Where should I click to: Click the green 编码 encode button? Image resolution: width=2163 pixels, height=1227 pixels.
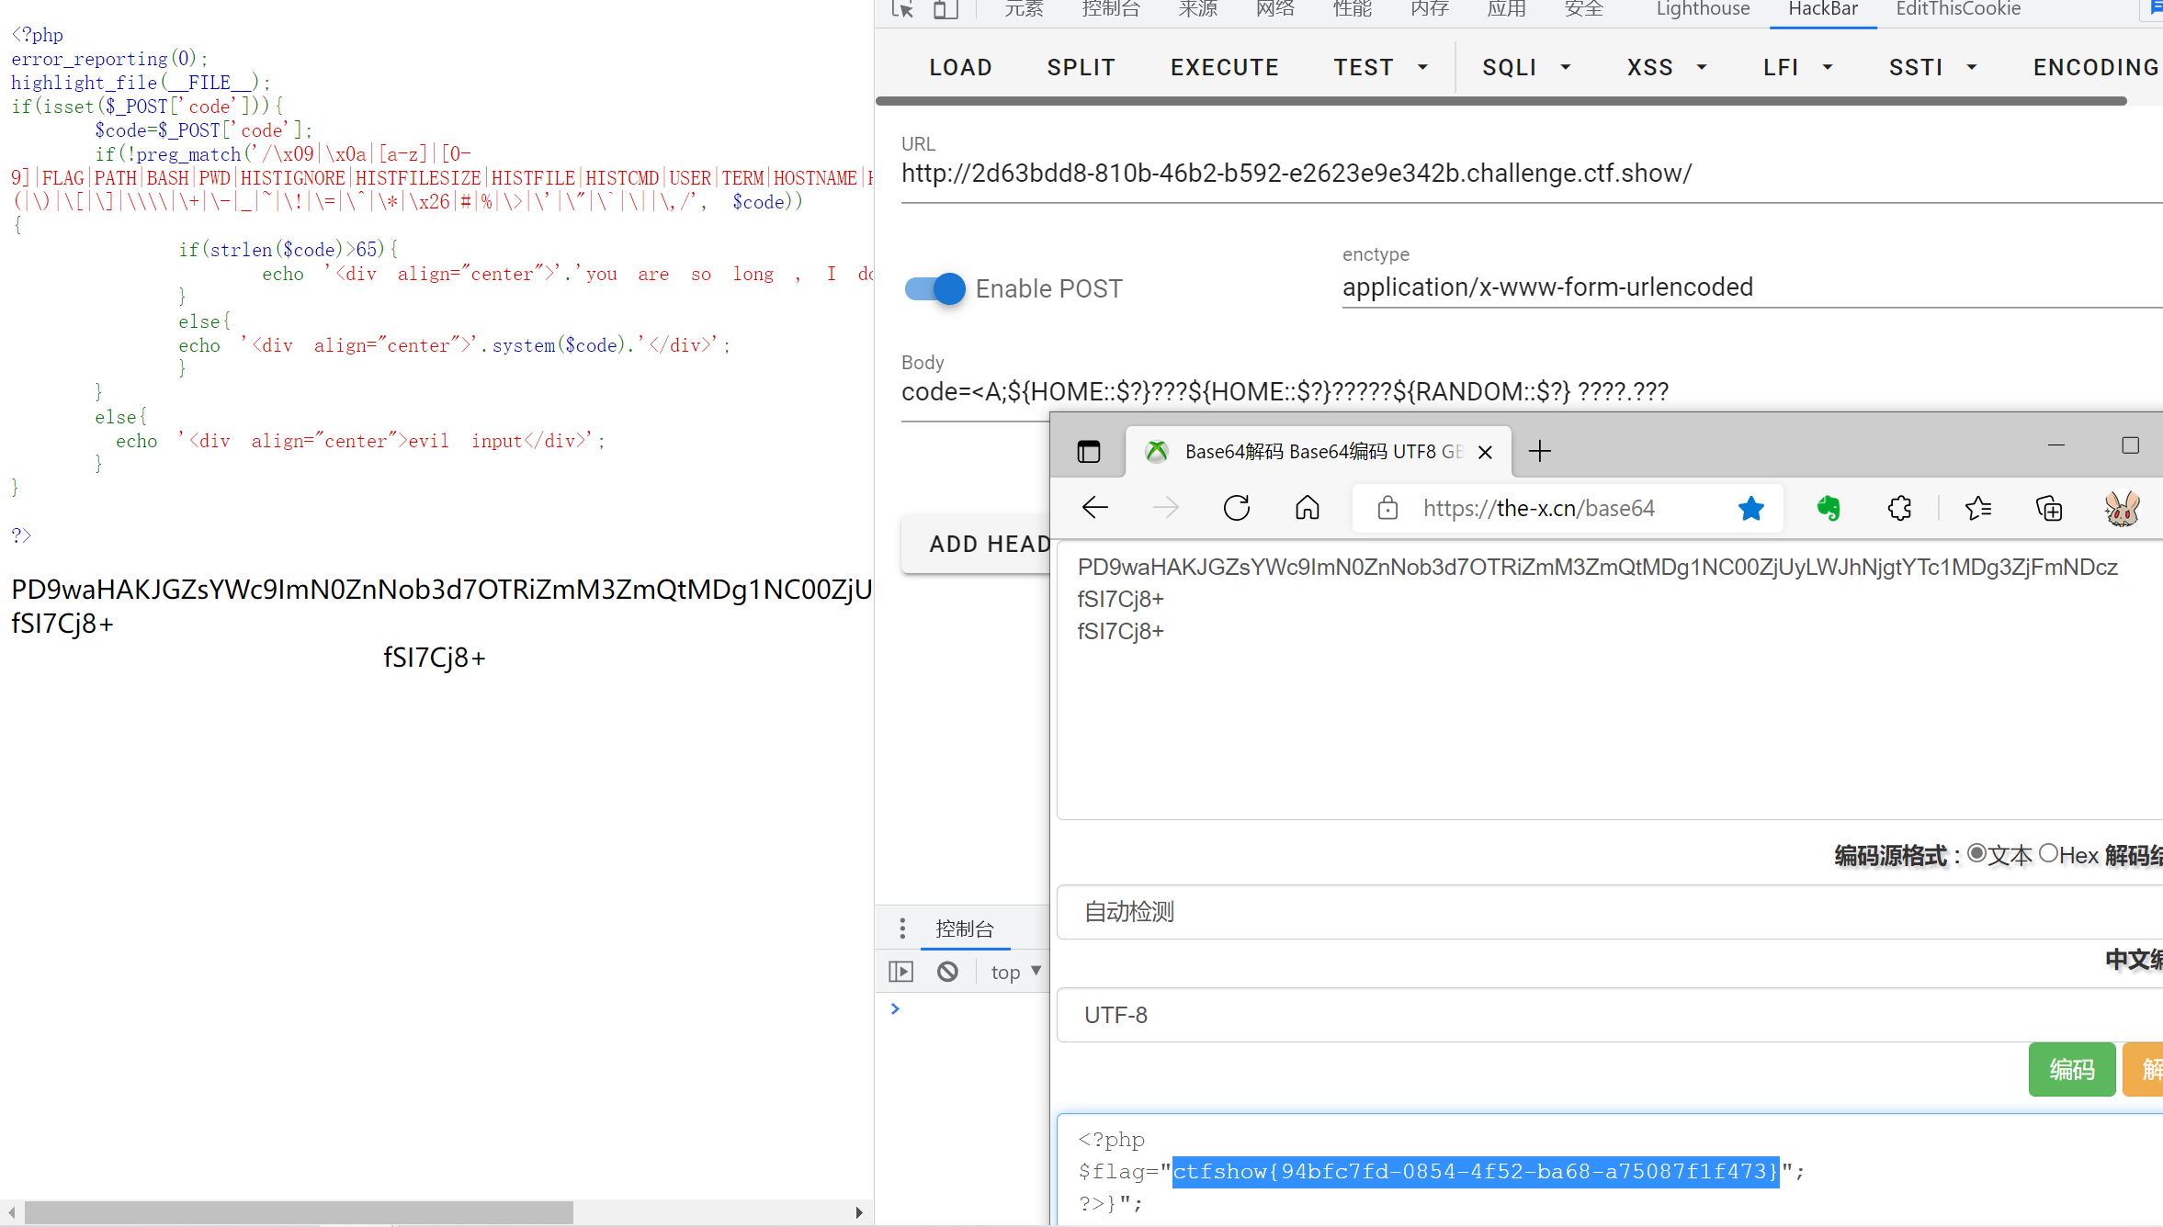2071,1069
